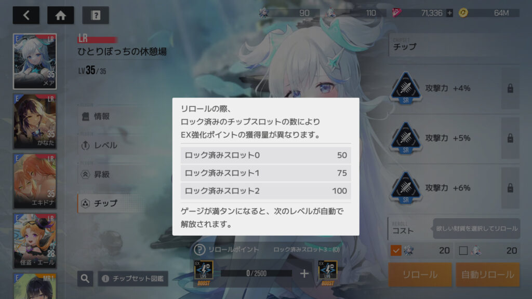Click the magnifier search icon
Screen dimensions: 532x299
pos(85,279)
